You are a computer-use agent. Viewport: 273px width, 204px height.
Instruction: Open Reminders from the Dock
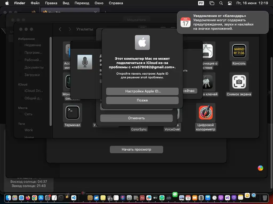click(x=116, y=198)
